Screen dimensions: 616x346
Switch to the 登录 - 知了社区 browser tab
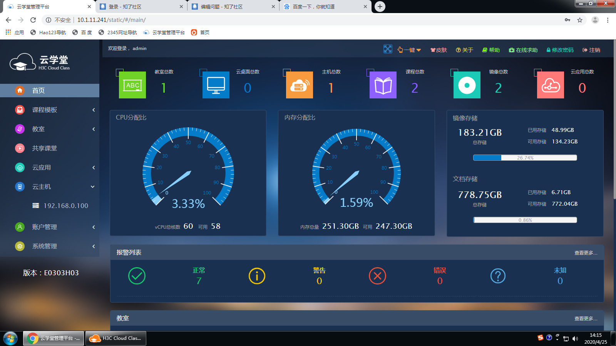(141, 7)
